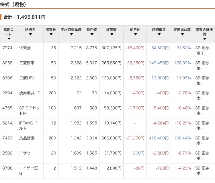
Task: Select the 良品計画 stock name
Action: [x=27, y=138]
